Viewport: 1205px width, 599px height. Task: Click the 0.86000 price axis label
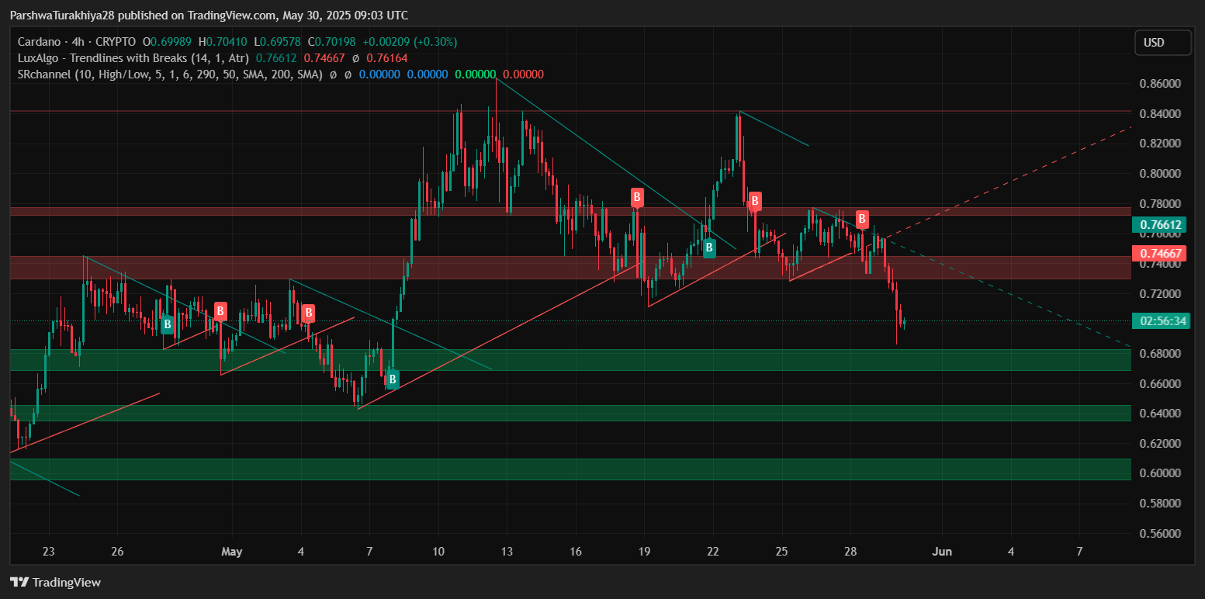pyautogui.click(x=1160, y=83)
